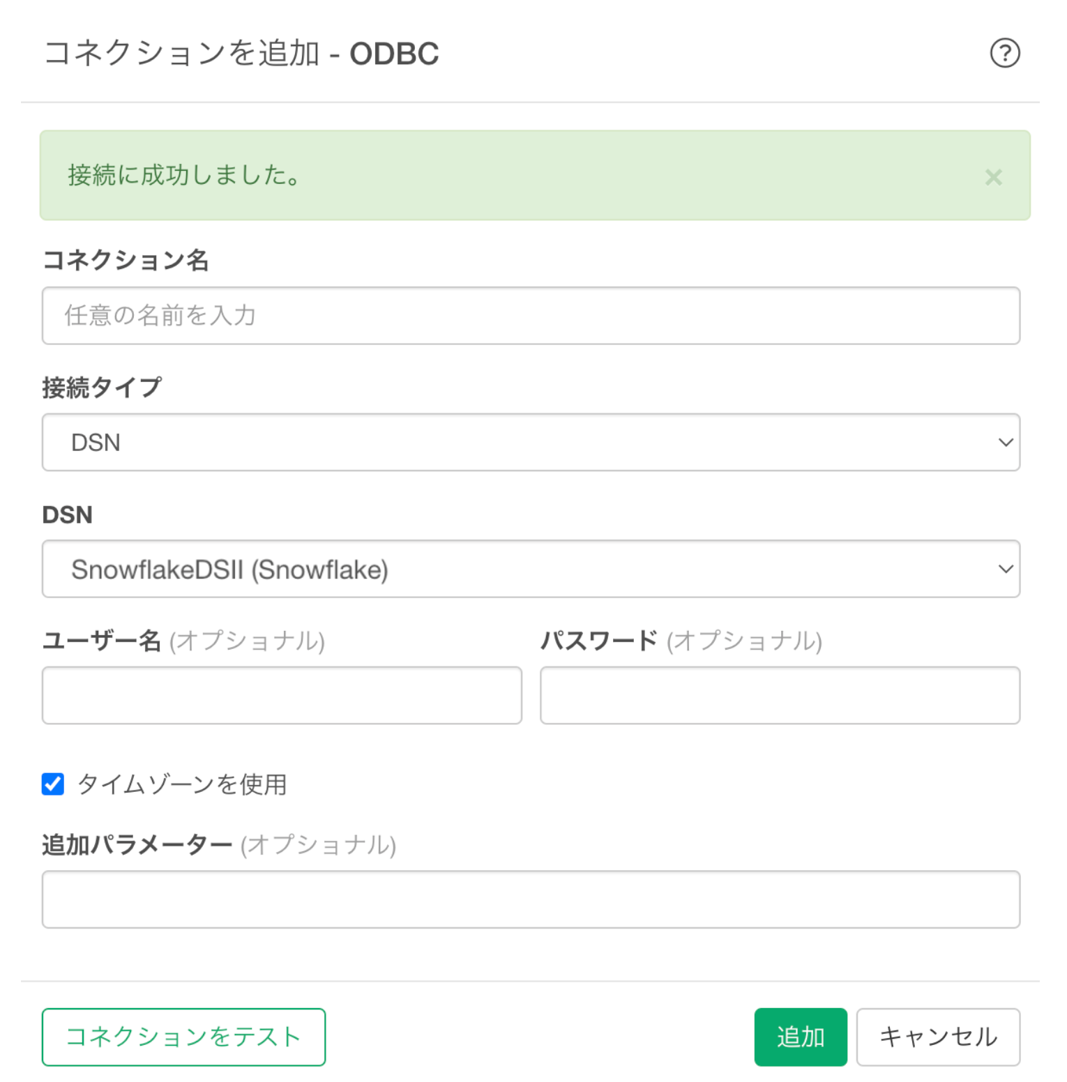Click the タイムゾーンを使用 label text
The width and height of the screenshot is (1067, 1082).
click(x=182, y=785)
